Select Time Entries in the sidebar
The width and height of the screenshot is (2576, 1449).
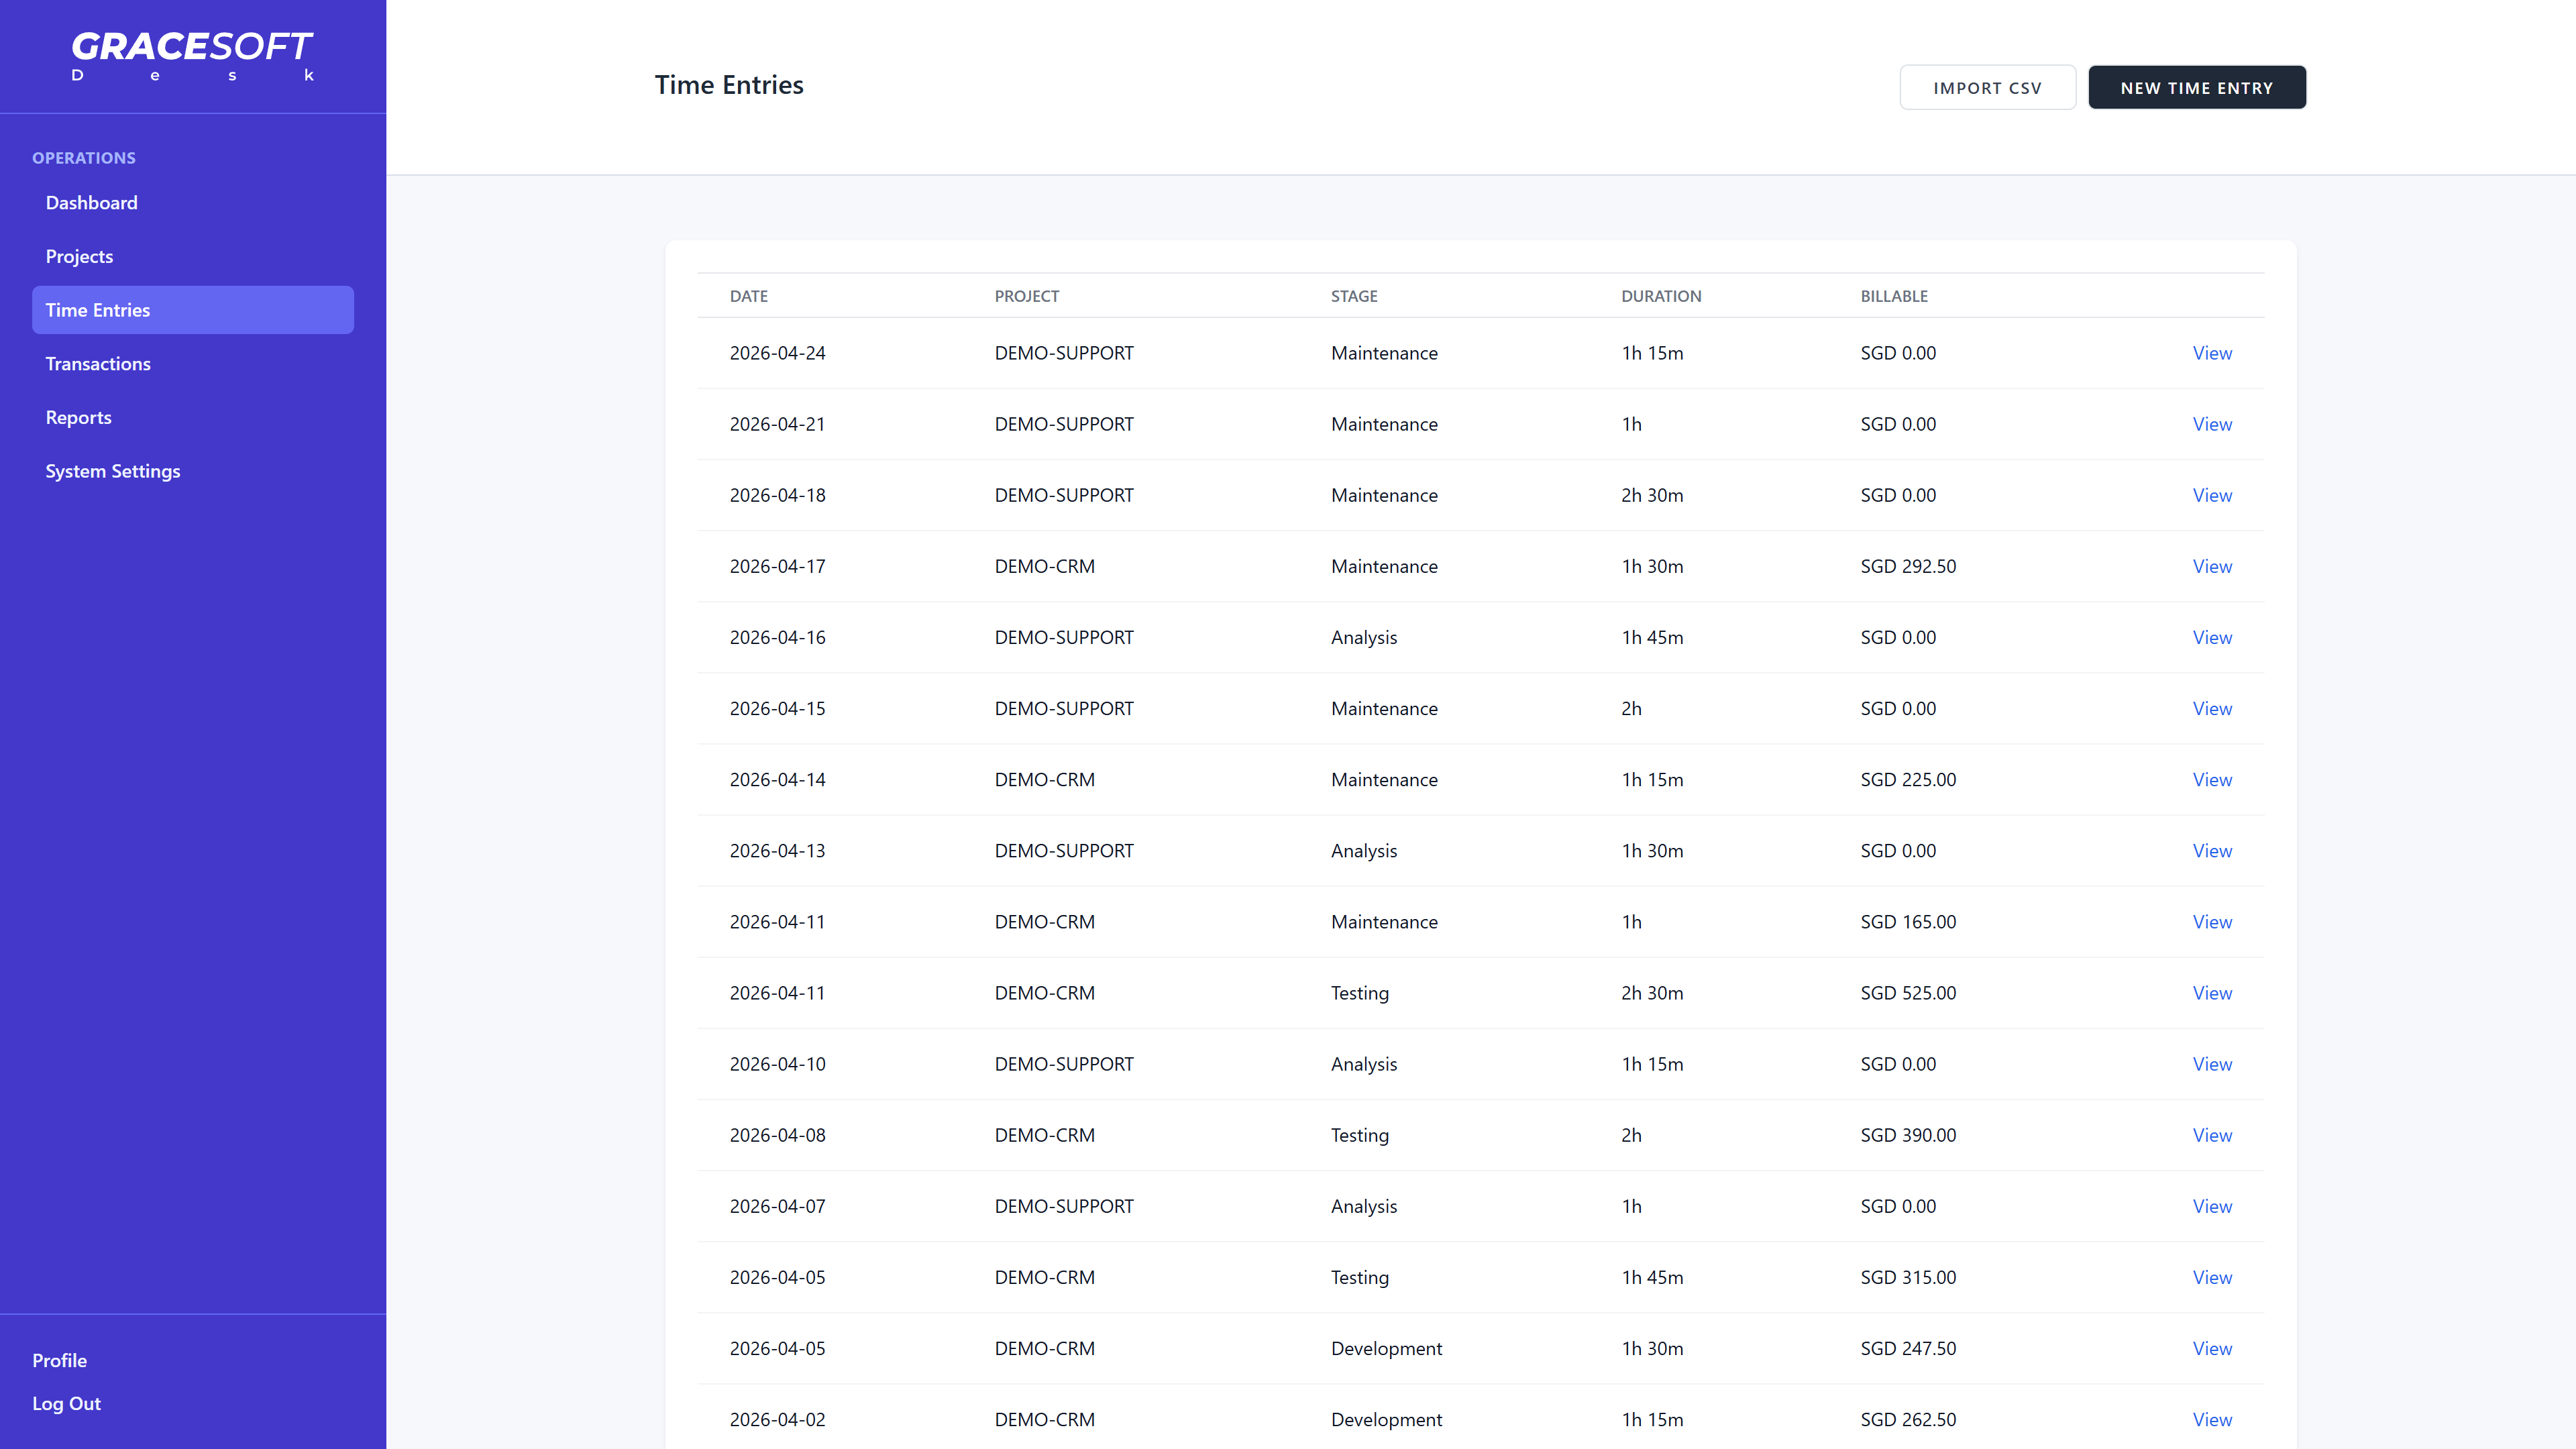pyautogui.click(x=193, y=310)
